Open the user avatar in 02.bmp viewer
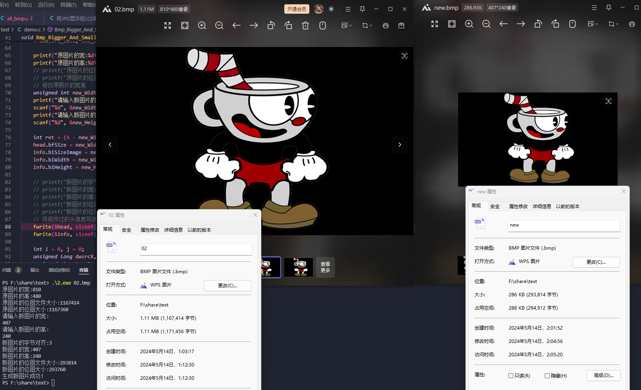The height and width of the screenshot is (390, 641). click(x=319, y=9)
